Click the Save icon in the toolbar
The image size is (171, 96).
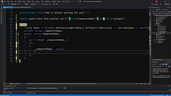[14, 4]
